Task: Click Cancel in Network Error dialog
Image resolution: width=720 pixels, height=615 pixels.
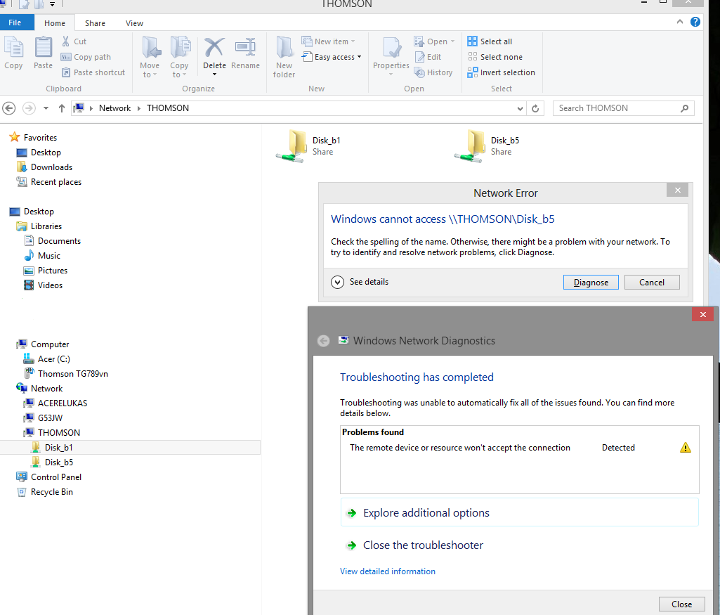Action: click(652, 283)
